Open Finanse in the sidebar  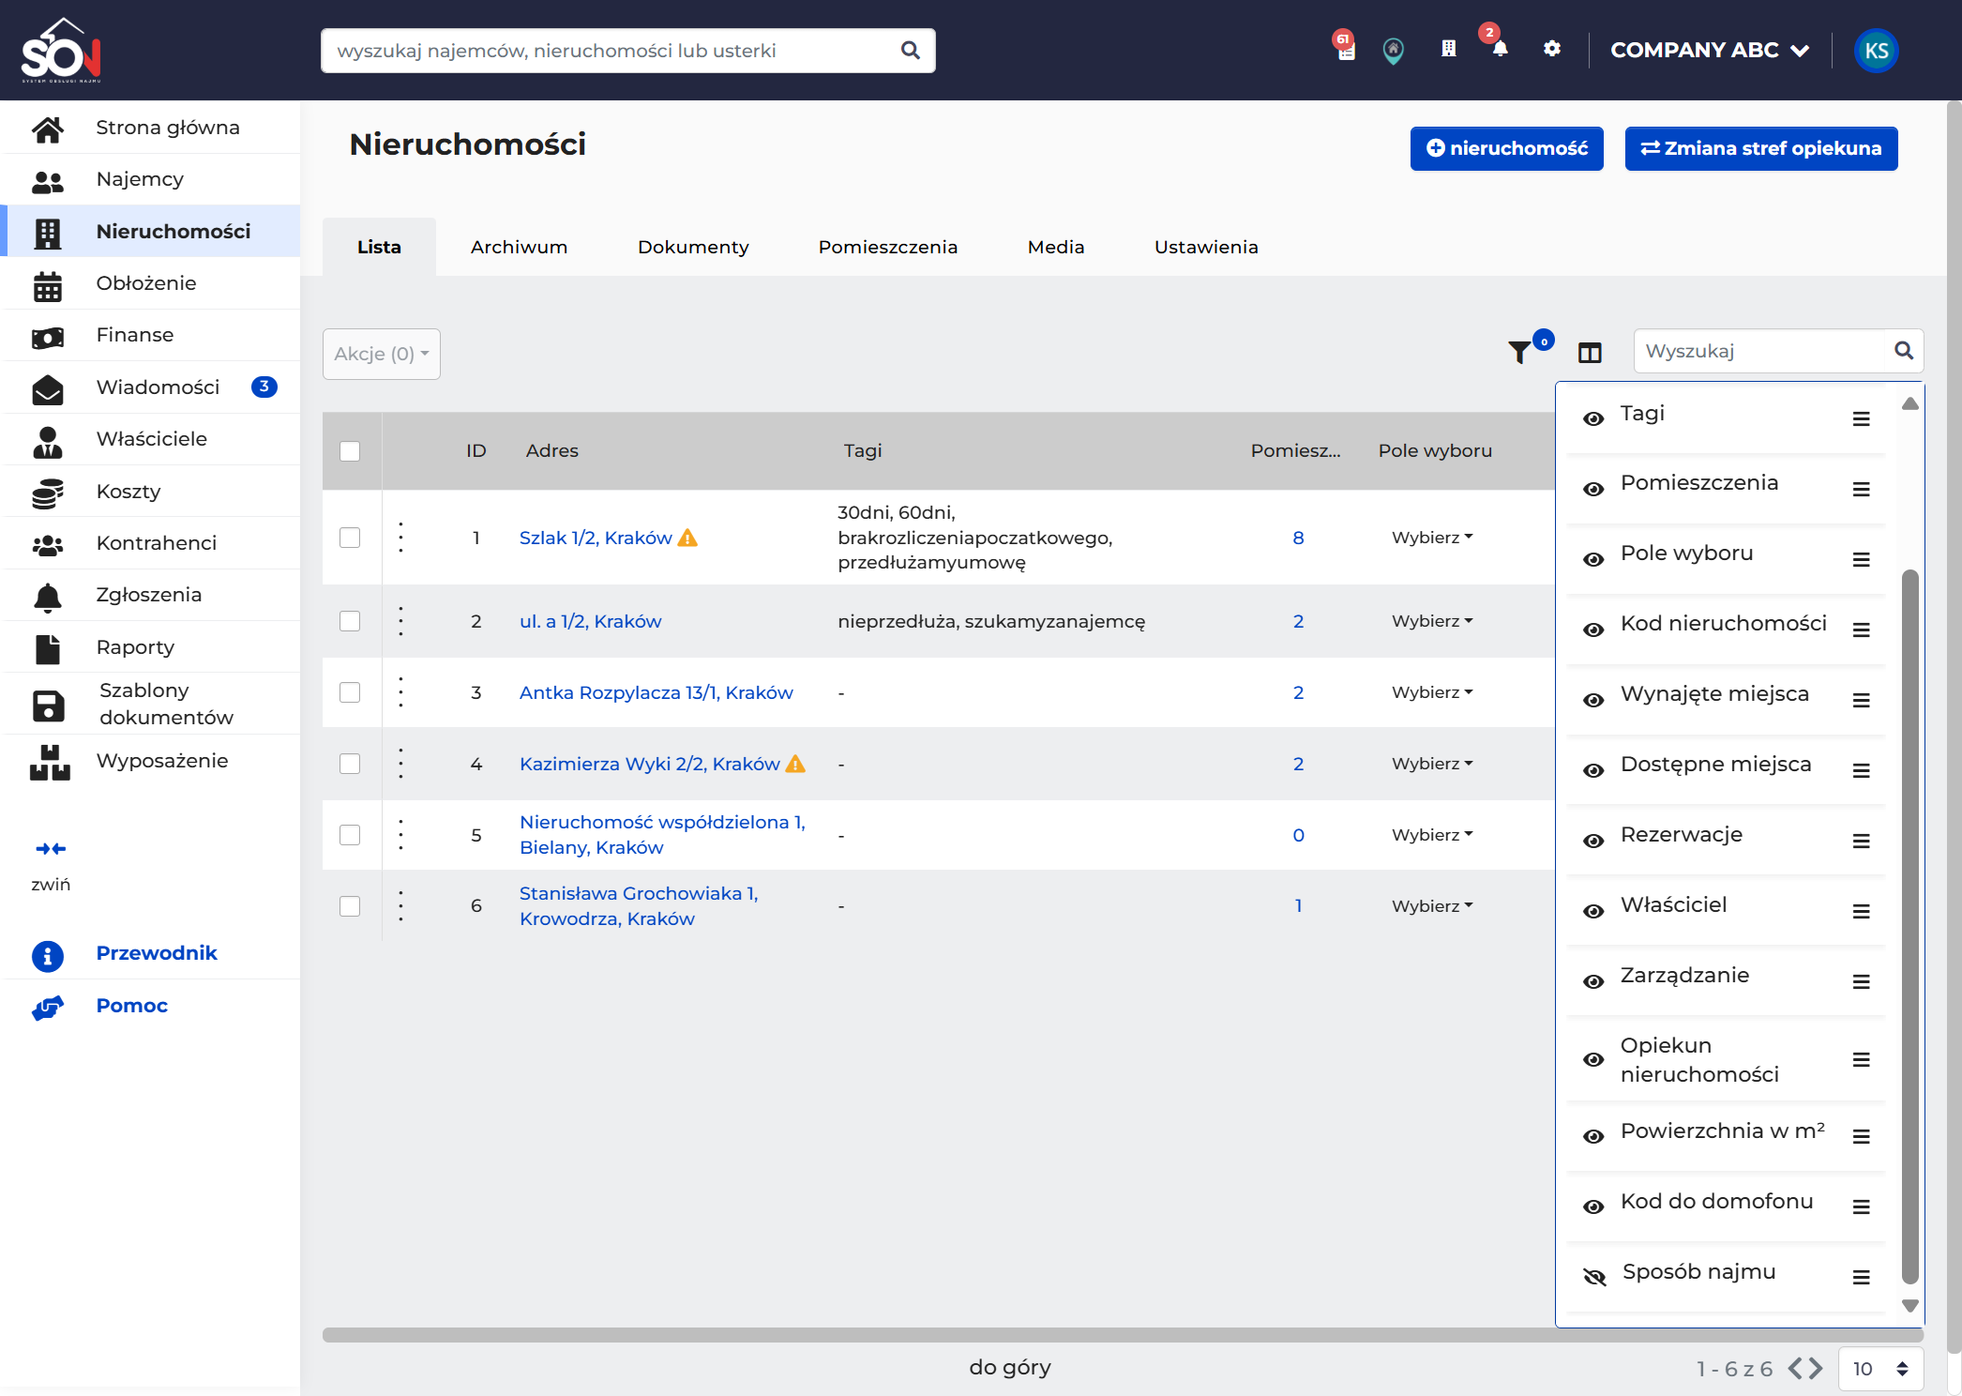click(x=135, y=335)
